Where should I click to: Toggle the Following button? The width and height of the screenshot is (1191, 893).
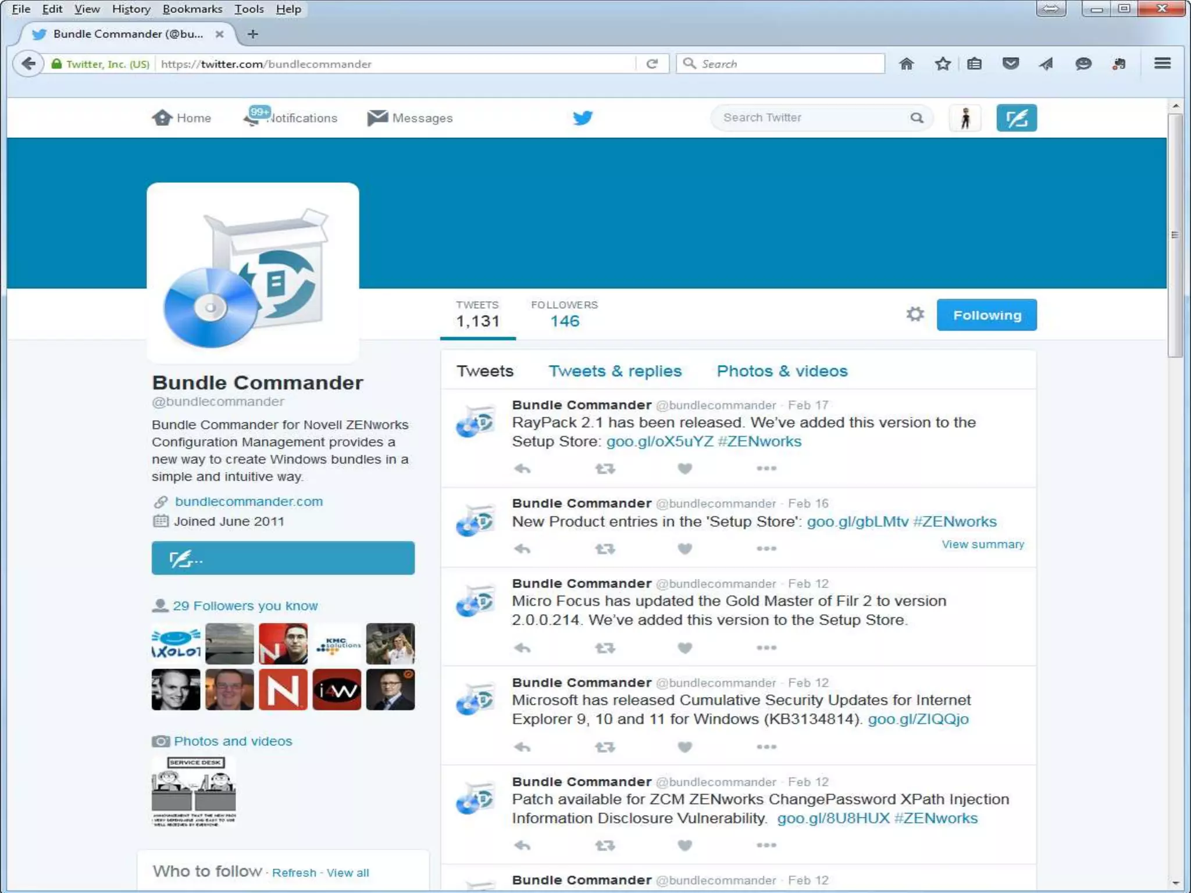[x=986, y=315]
